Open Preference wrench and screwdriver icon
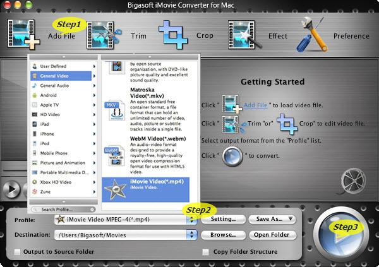 tap(312, 34)
